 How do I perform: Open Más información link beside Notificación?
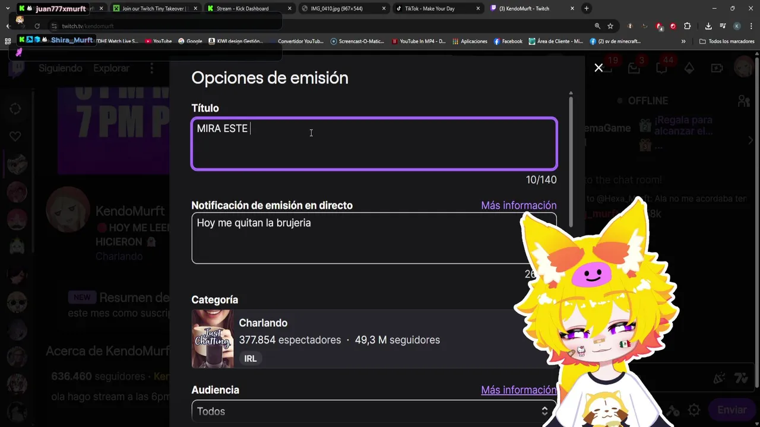518,205
